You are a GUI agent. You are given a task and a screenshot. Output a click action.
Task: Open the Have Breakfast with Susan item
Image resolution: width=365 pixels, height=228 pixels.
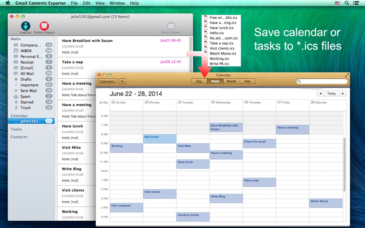pyautogui.click(x=123, y=46)
